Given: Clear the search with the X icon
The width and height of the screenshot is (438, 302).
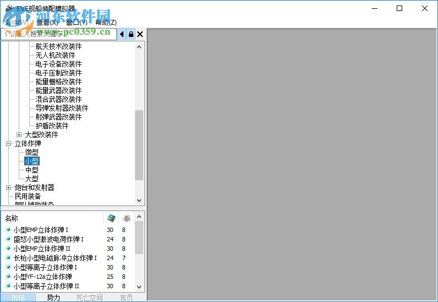Looking at the screenshot, I should coord(140,34).
